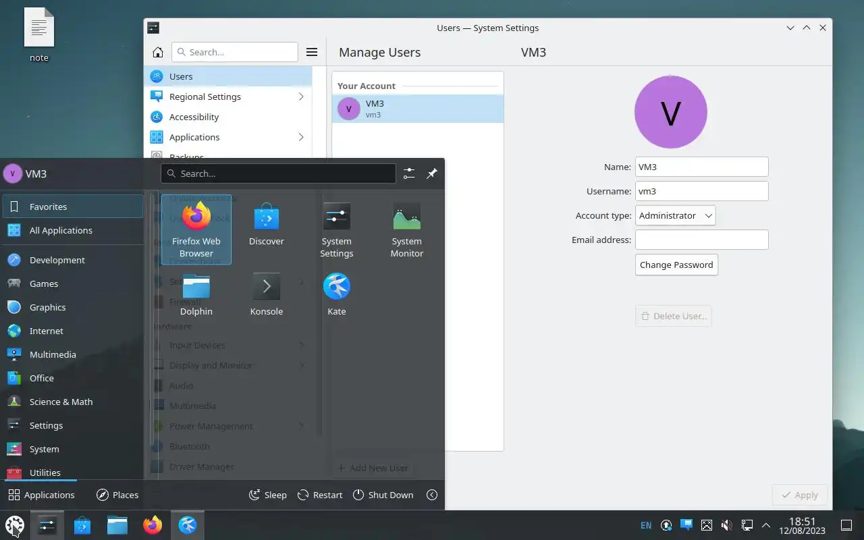This screenshot has height=540, width=864.
Task: Launch System Monitor from Favorites
Action: coord(407,230)
